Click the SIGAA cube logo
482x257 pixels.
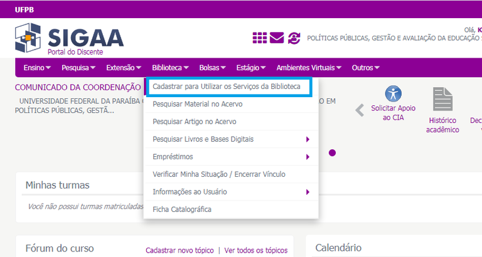[28, 38]
